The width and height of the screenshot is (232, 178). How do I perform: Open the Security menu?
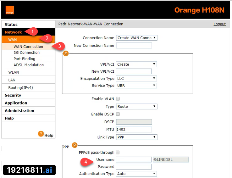point(28,95)
